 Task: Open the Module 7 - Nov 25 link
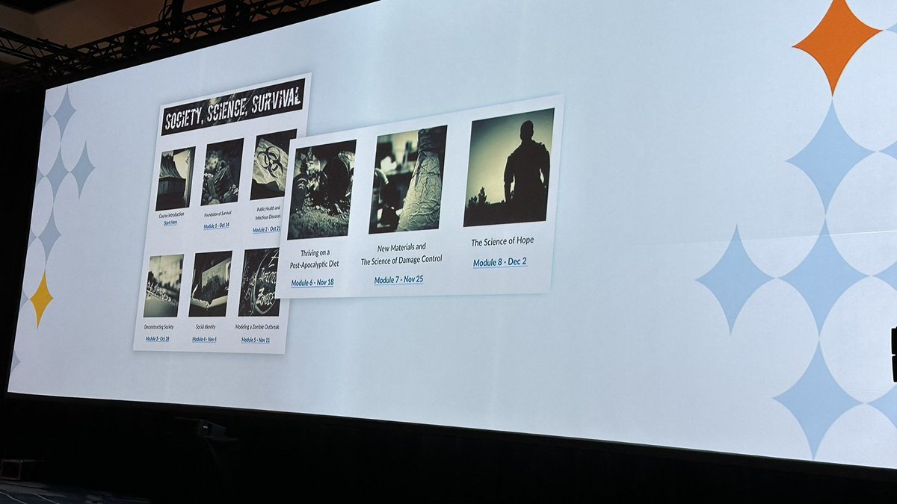(x=398, y=280)
